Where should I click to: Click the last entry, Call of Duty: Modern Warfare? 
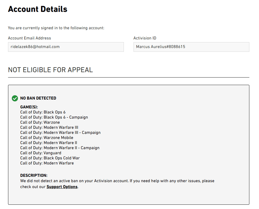47,163
